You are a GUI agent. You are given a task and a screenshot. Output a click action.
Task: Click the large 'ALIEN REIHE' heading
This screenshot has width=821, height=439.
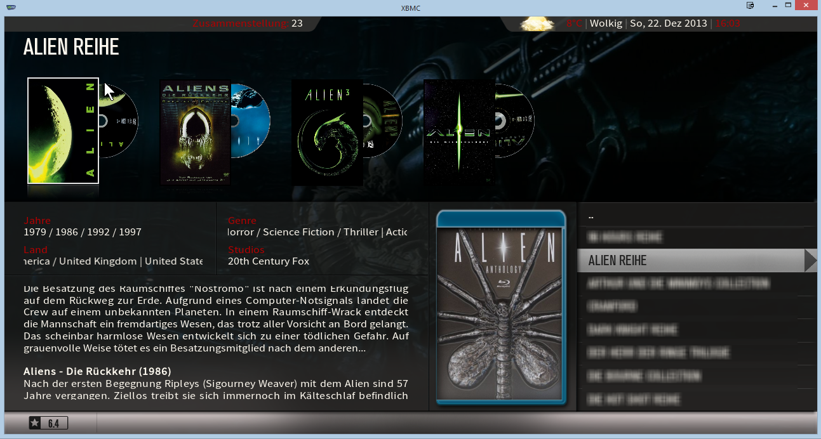click(71, 47)
